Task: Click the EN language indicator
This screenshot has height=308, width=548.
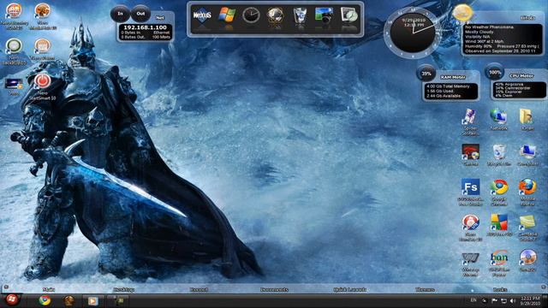Action: coord(474,300)
